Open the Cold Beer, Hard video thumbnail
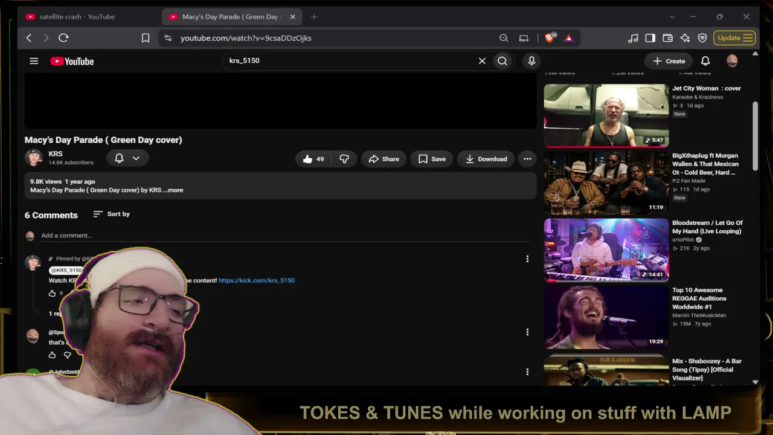This screenshot has height=435, width=773. [606, 182]
